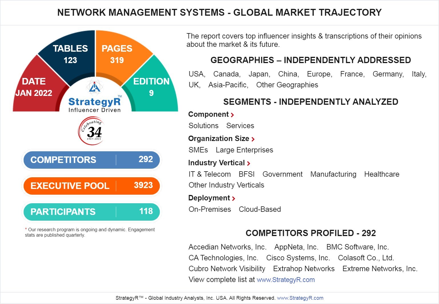Expand the Industry Vertical chevron
Screen dimensions: 439x304
249,164
